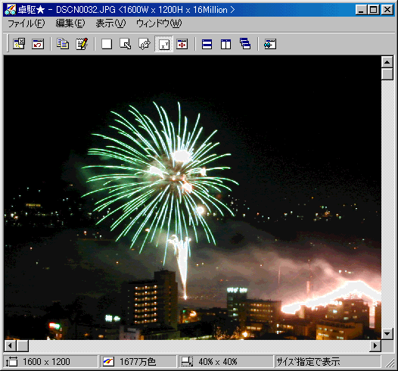The height and width of the screenshot is (371, 398).
Task: Click the notepad with pencil edit icon
Action: 82,44
